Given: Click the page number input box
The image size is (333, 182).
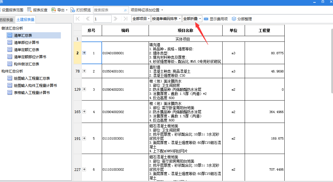Looking at the screenshot, I should 103,19.
